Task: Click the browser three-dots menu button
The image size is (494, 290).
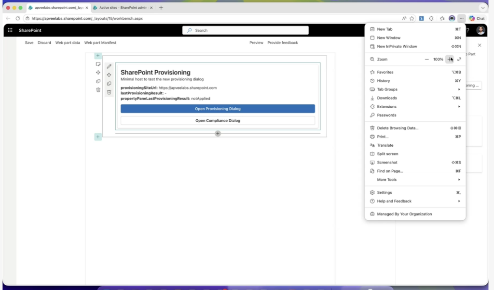Action: [462, 18]
